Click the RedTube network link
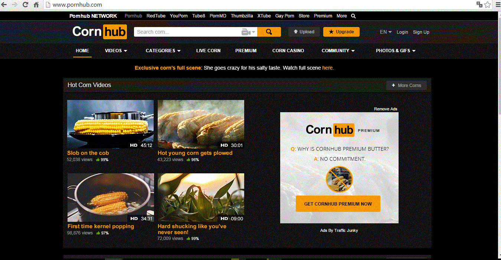The width and height of the screenshot is (501, 260). [x=156, y=16]
